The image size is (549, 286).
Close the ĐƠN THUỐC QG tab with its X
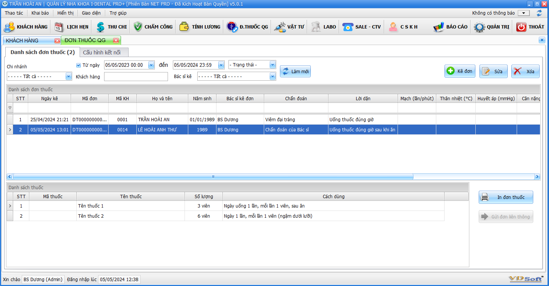tap(116, 41)
